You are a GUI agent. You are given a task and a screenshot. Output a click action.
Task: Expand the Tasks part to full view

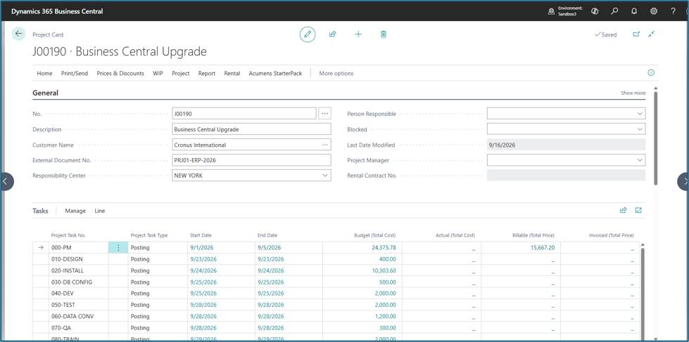pos(638,211)
